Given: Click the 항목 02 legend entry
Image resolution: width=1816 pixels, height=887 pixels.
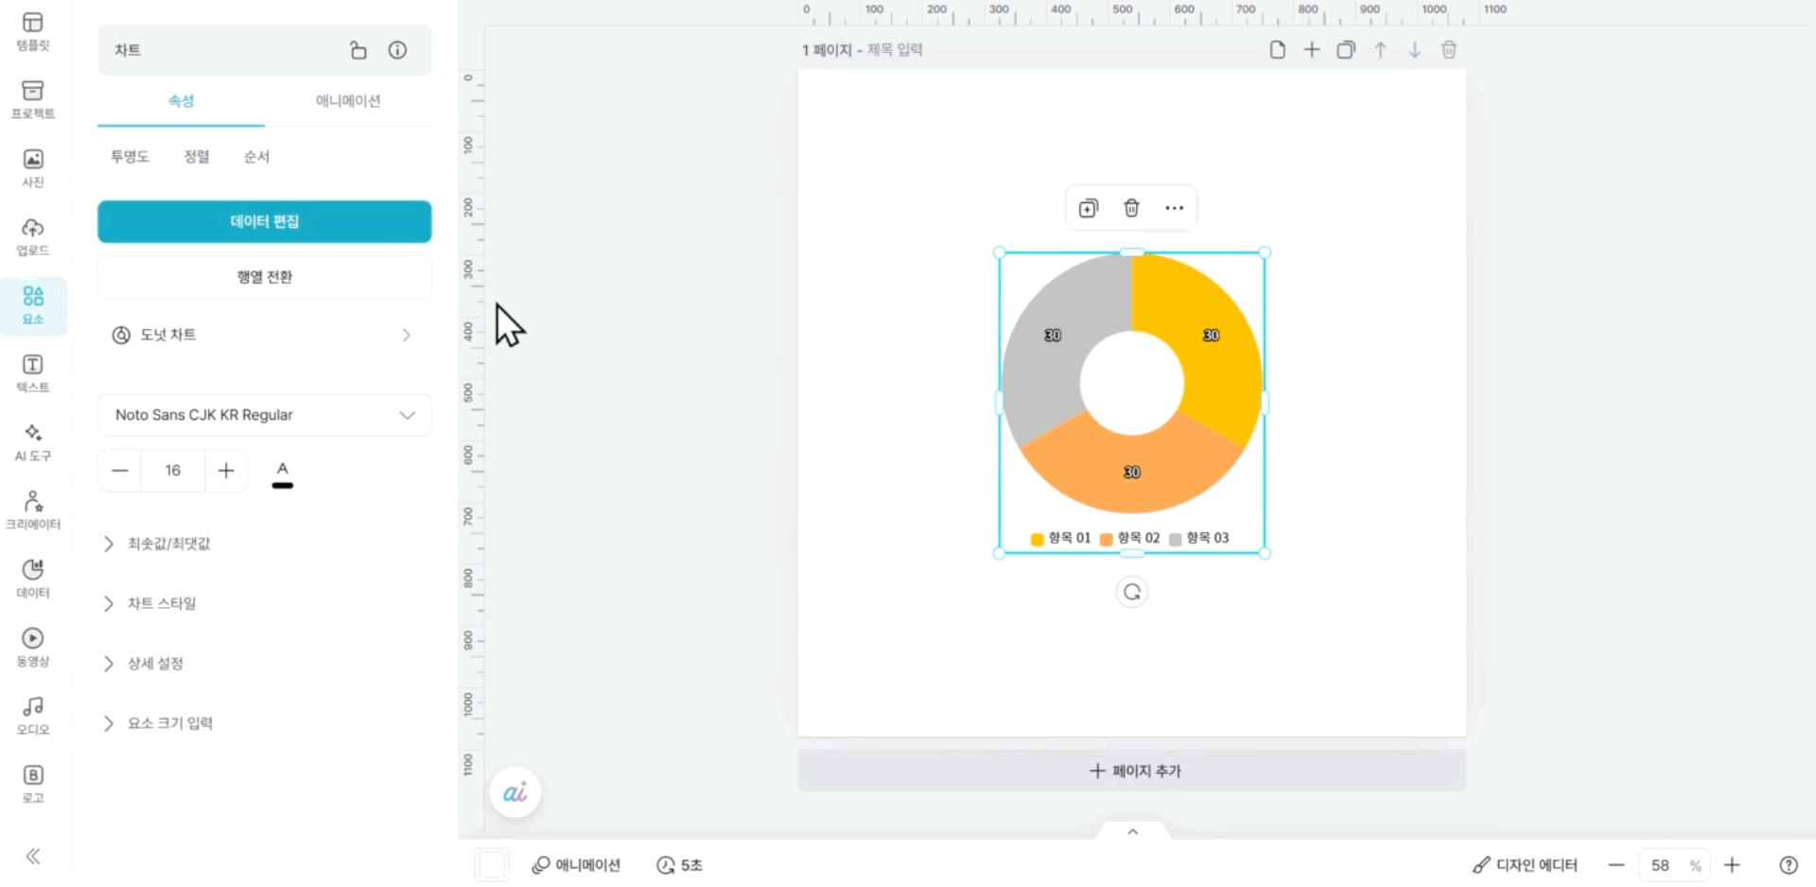Looking at the screenshot, I should (1130, 538).
